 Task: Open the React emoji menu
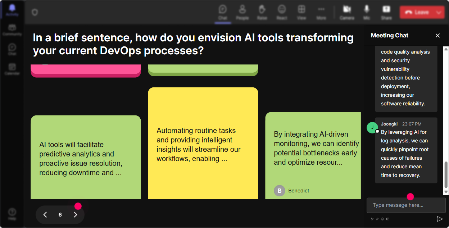(x=282, y=12)
